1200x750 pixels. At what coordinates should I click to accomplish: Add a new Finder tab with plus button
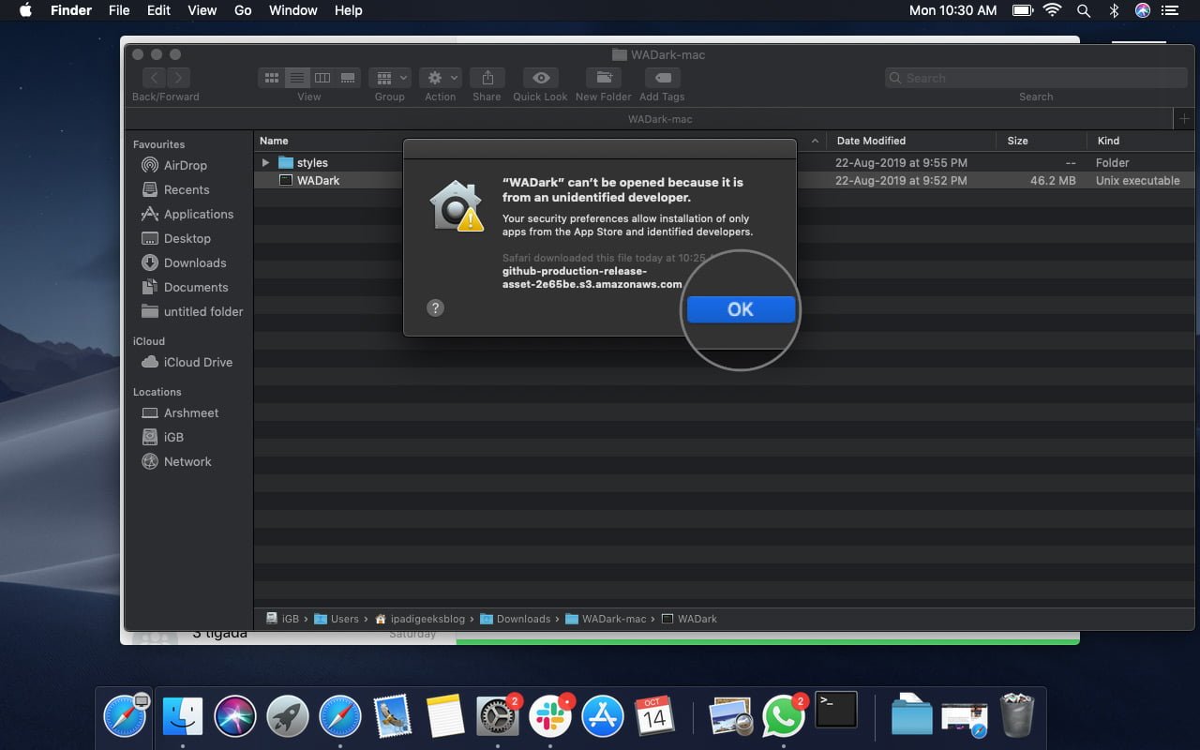pos(1184,119)
